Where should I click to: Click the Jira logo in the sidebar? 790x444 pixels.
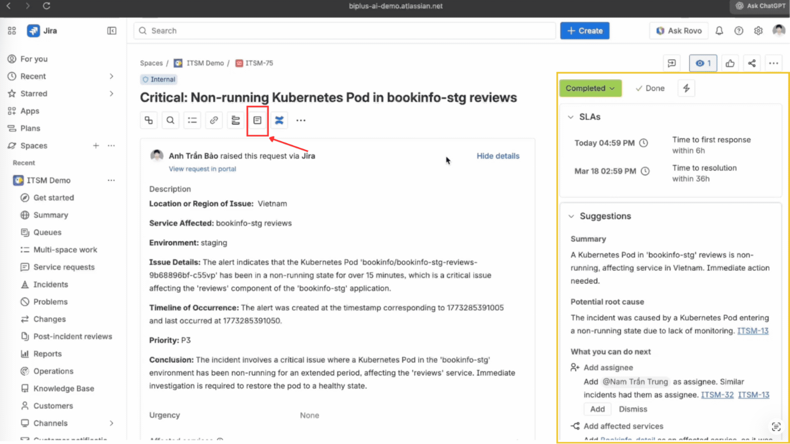click(x=33, y=31)
